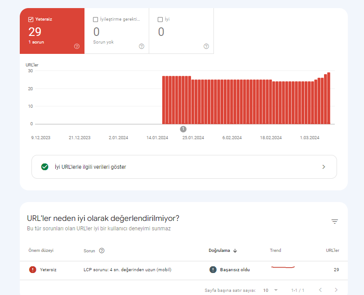Click the Trend column header
This screenshot has width=364, height=295.
tap(275, 251)
